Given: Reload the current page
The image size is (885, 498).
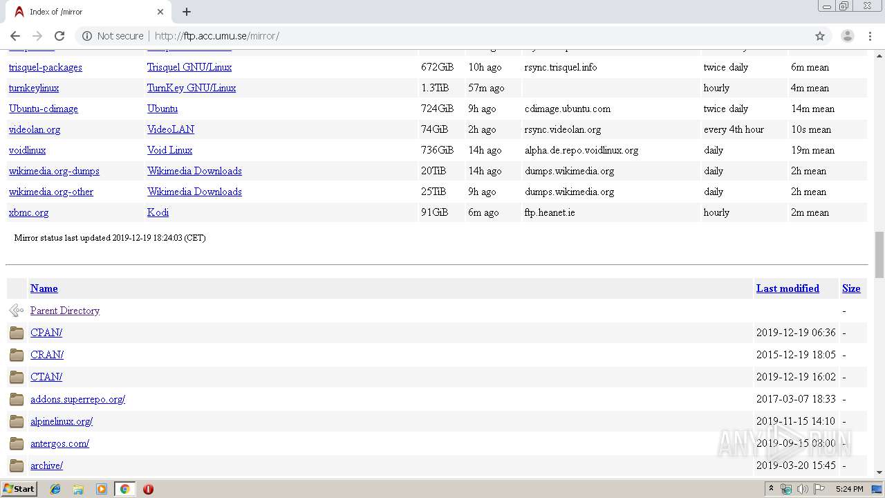Looking at the screenshot, I should tap(59, 36).
